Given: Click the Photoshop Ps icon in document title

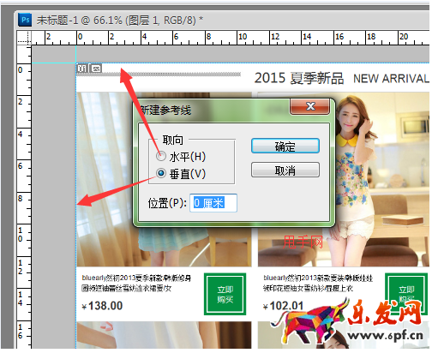Looking at the screenshot, I should click(x=25, y=20).
